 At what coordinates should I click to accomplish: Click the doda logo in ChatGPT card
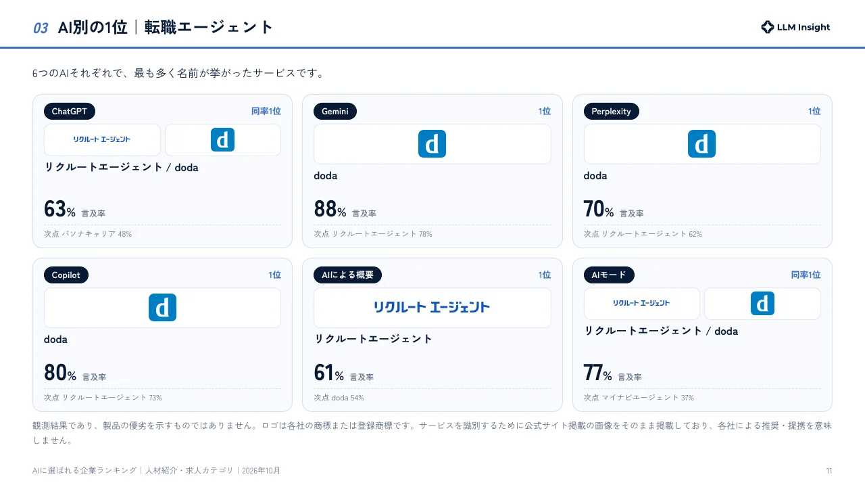click(222, 139)
